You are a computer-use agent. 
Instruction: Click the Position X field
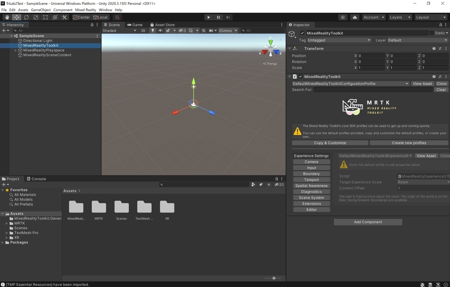pos(371,56)
